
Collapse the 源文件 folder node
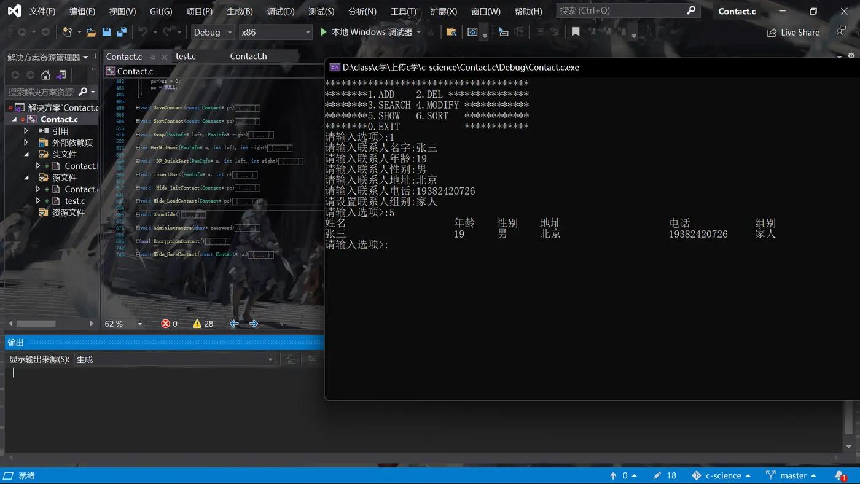[26, 178]
